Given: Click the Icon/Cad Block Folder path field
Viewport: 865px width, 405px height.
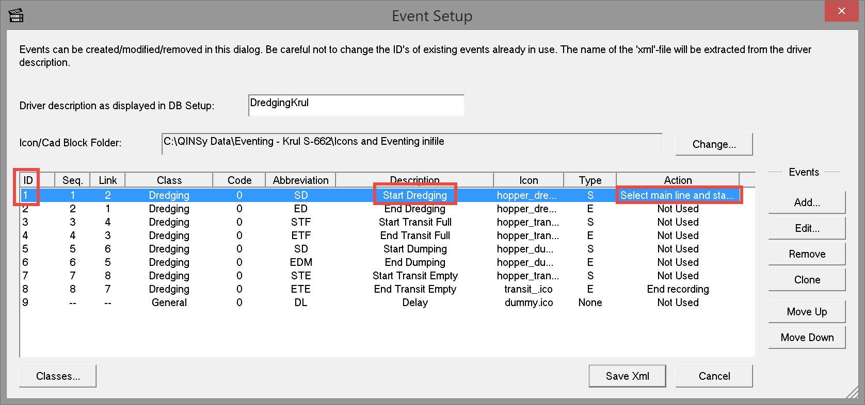Looking at the screenshot, I should [x=411, y=144].
